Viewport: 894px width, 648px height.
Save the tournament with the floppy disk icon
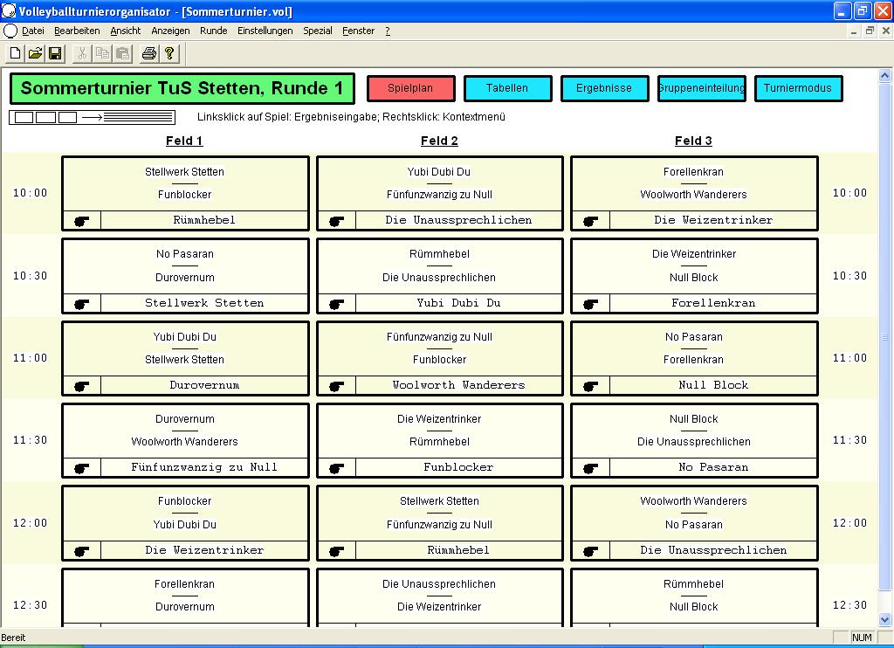[55, 53]
